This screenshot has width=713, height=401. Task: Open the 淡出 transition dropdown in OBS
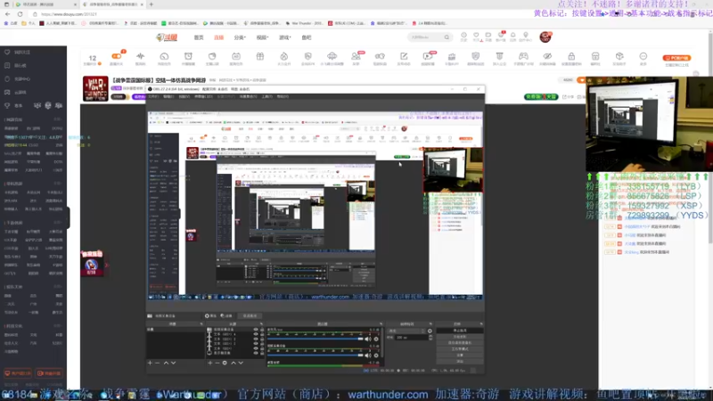pyautogui.click(x=406, y=331)
